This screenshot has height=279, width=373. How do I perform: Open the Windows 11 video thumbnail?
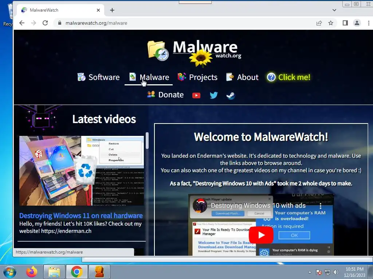82,171
